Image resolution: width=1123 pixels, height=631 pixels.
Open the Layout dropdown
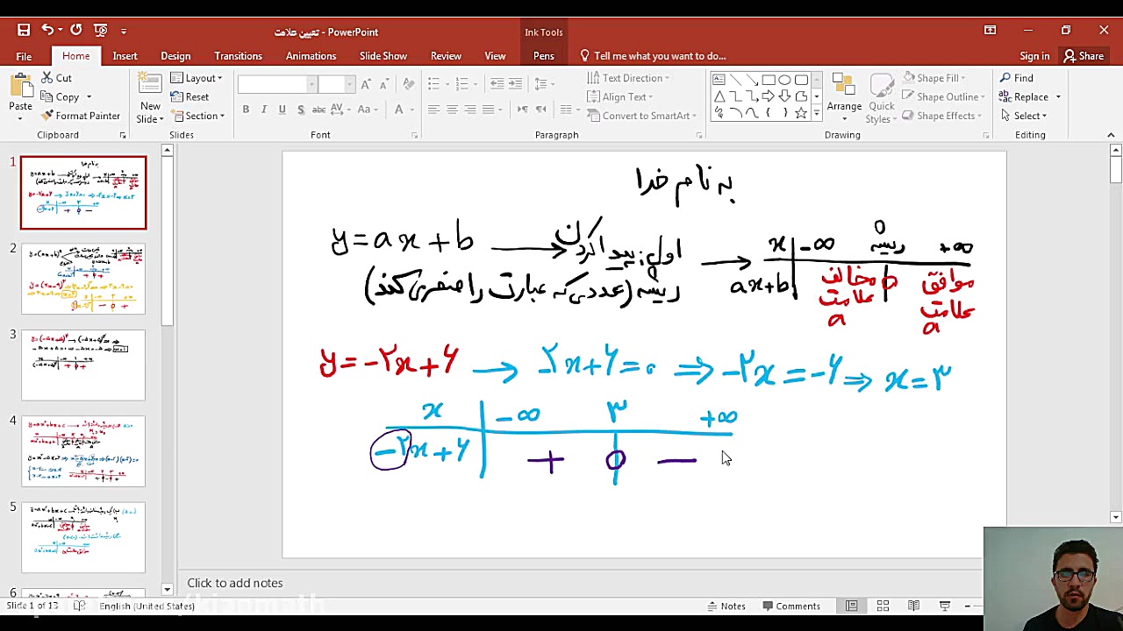click(197, 78)
